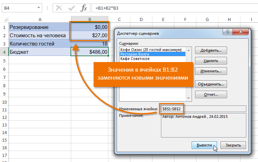Screen dimensions: 258x162
Task: Select column D header
Action: 141,19
